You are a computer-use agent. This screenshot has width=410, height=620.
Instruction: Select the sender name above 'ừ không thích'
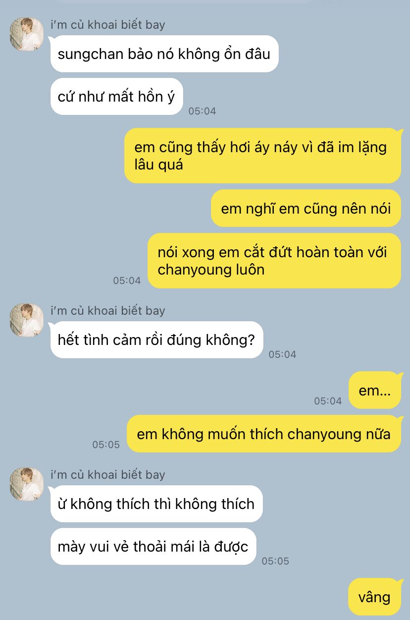[108, 475]
